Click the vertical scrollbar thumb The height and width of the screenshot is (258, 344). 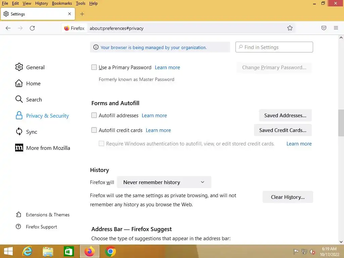341,123
